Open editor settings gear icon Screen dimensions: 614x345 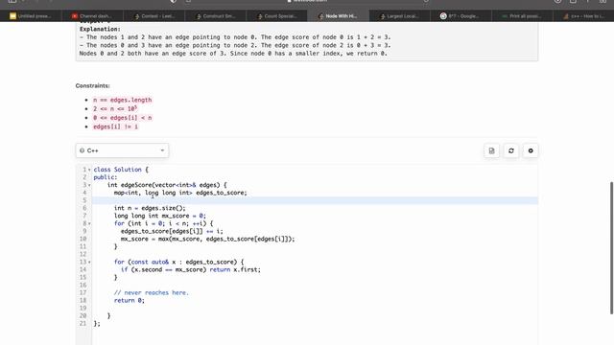531,151
